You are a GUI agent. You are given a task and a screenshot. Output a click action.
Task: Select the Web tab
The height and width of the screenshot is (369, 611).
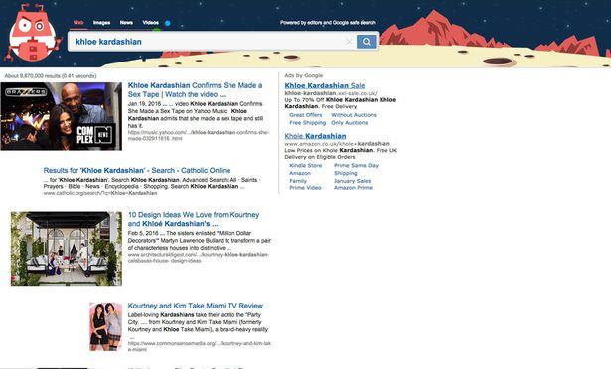[x=78, y=23]
